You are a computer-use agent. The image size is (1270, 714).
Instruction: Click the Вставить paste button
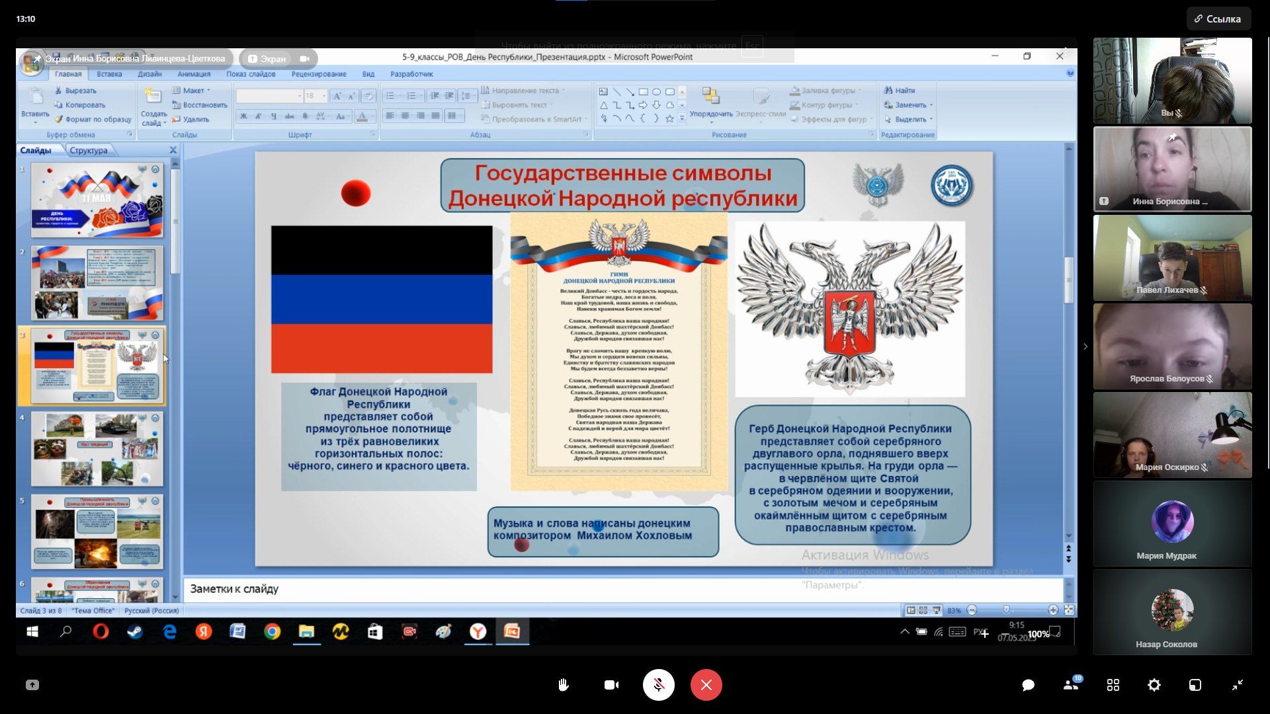35,104
